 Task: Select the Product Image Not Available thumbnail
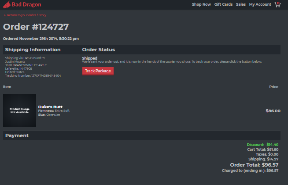[19, 110]
